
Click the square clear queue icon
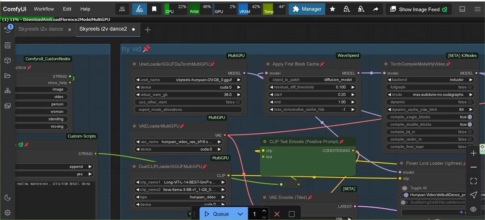pos(292,214)
